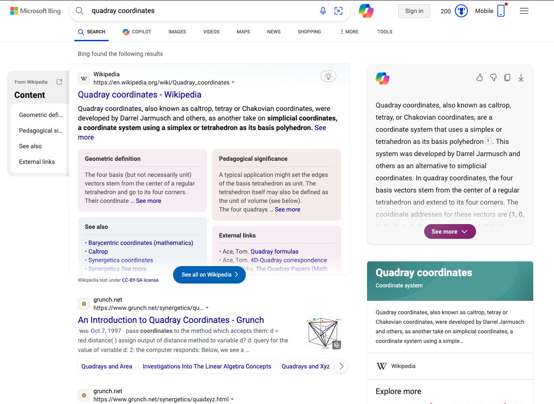
Task: Click the Copilot logo in answer card
Action: click(x=383, y=78)
